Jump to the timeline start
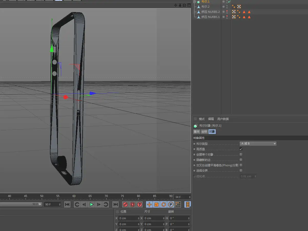Viewport: 308px width, 231px height. pos(67,204)
